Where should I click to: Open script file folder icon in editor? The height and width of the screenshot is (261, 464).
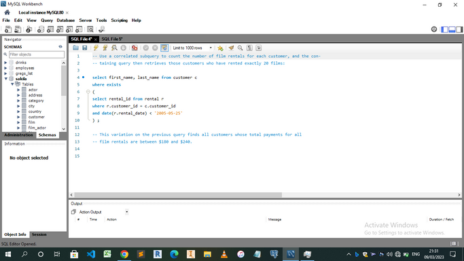pyautogui.click(x=76, y=48)
